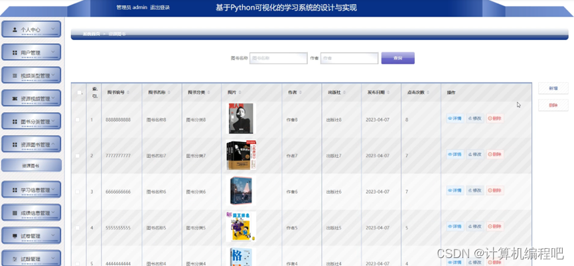Click the person icon beside 个人中心
Viewport: 574px width, 266px height.
[15, 30]
